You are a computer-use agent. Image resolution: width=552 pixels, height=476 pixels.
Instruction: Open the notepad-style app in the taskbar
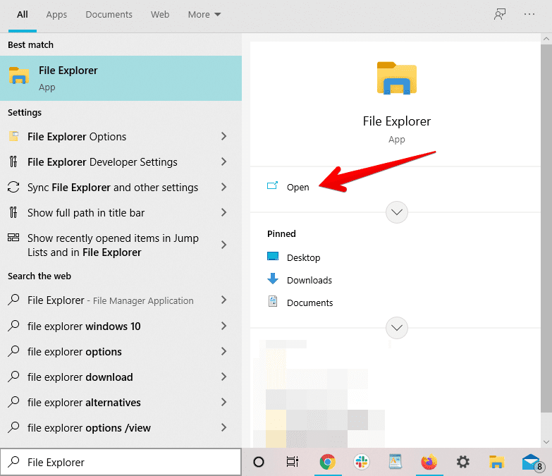(x=395, y=462)
